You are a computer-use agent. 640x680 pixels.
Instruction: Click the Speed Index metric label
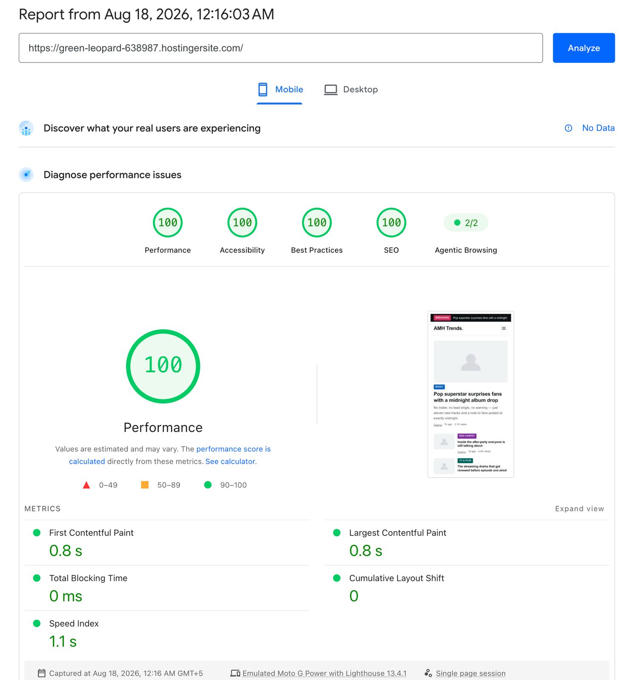(x=74, y=623)
